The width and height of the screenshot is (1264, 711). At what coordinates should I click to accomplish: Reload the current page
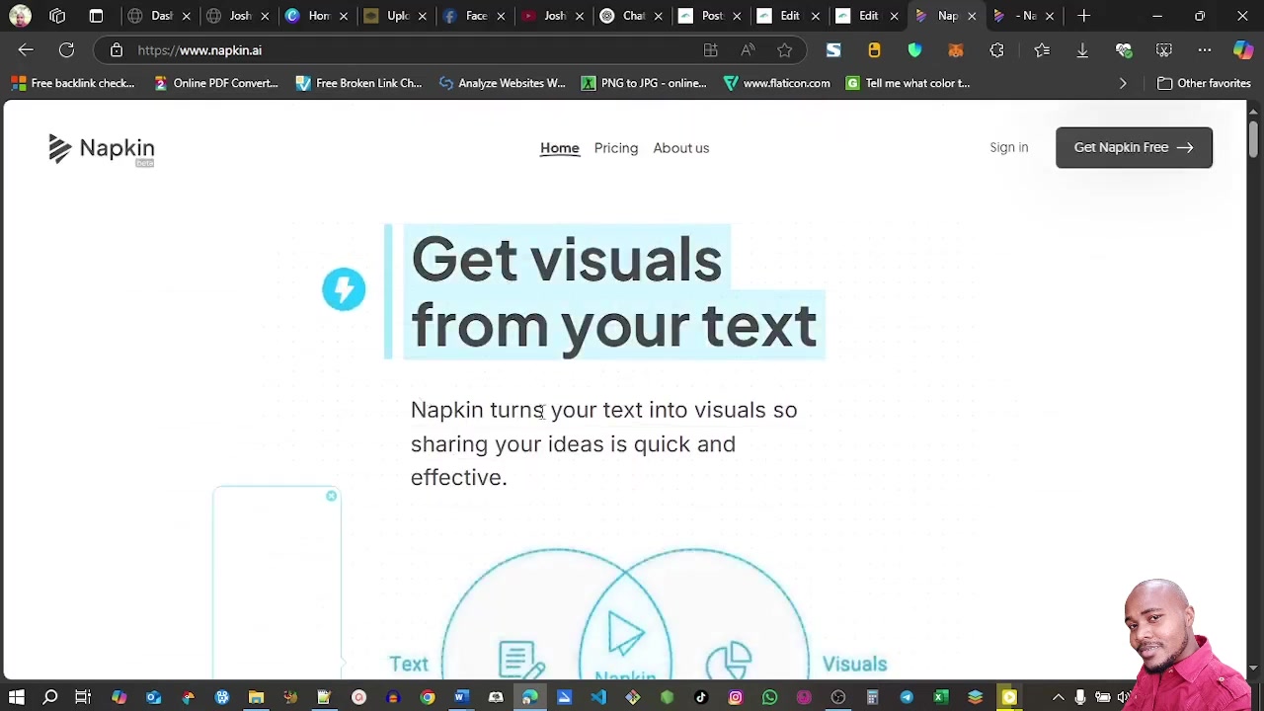pyautogui.click(x=66, y=50)
